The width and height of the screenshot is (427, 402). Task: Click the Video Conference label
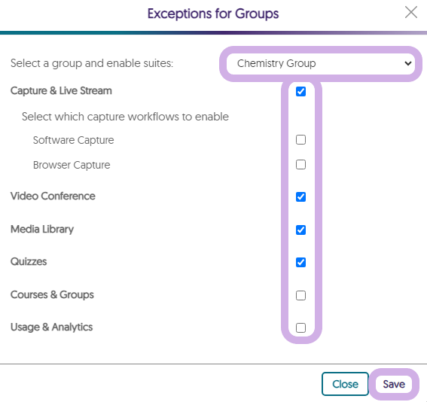(x=53, y=196)
